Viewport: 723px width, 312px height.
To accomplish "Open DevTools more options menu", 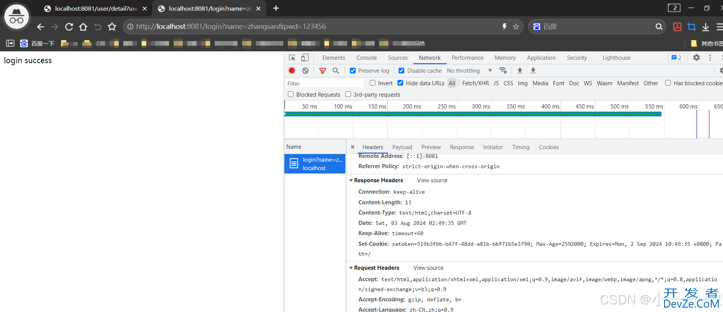I will point(710,57).
